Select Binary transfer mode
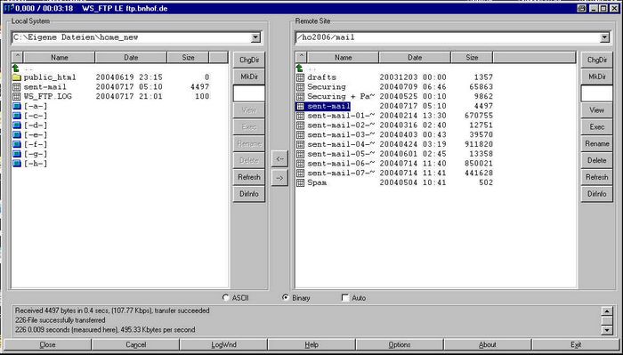Screen dimensions: 623x355 click(x=286, y=297)
